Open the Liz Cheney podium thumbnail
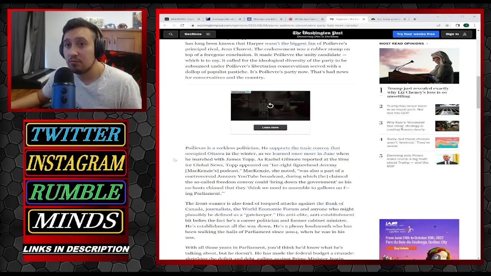This screenshot has height=276, width=491. [419, 66]
